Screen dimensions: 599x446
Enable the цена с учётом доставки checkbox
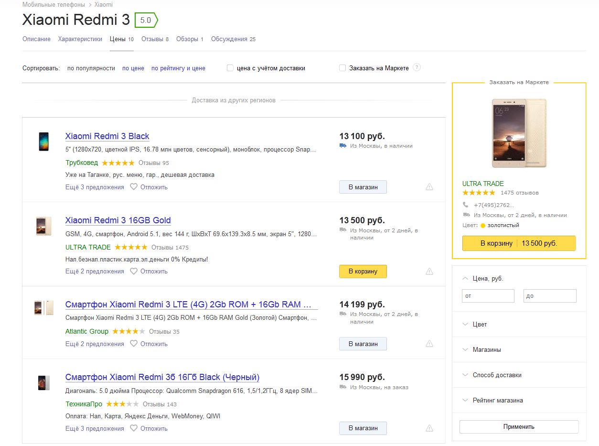(x=230, y=68)
